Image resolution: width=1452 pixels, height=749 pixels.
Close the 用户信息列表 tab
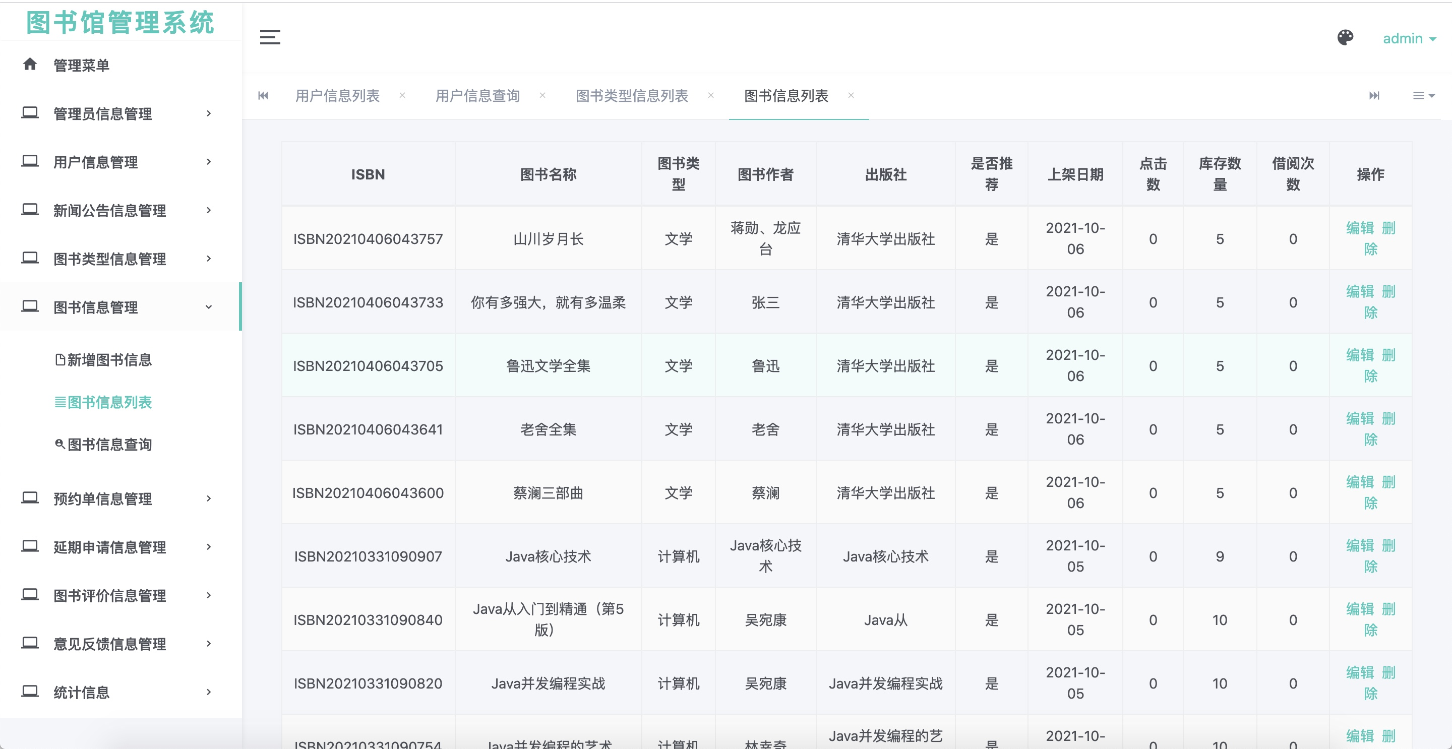point(402,95)
